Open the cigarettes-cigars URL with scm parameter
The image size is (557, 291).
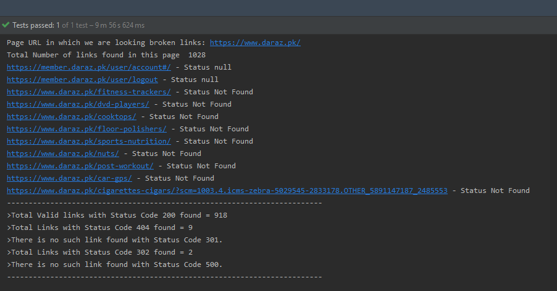click(227, 191)
